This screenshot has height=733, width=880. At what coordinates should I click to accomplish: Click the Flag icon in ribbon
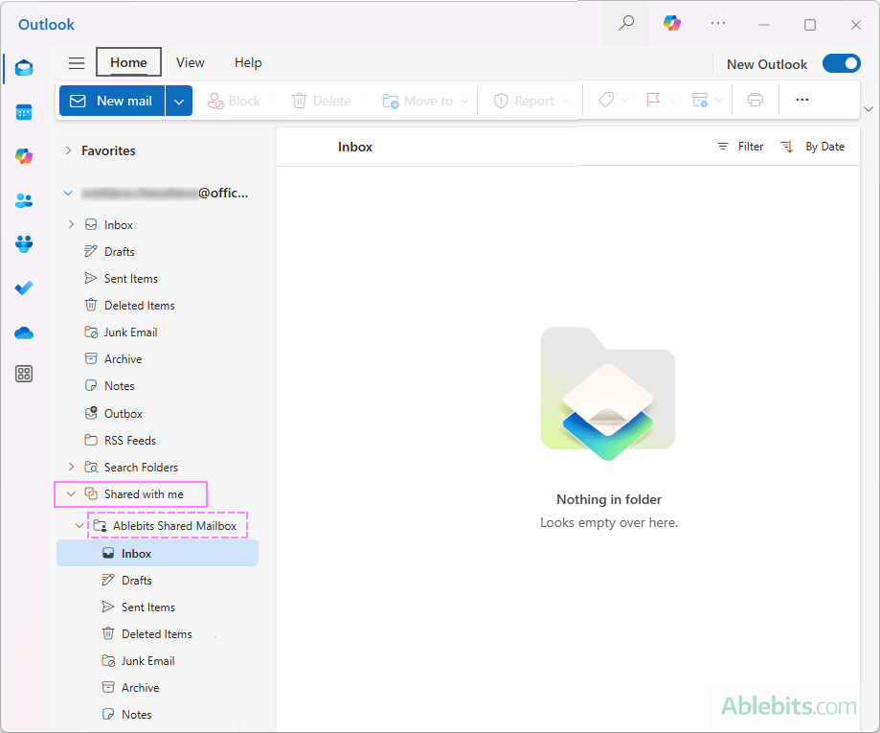[x=653, y=100]
